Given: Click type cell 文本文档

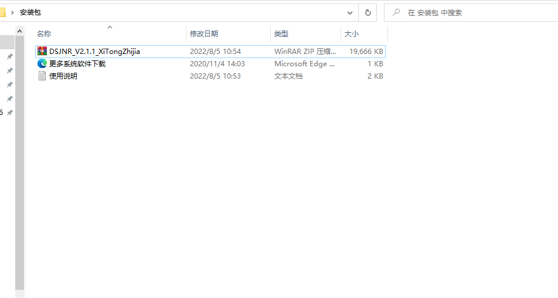Looking at the screenshot, I should pos(288,76).
